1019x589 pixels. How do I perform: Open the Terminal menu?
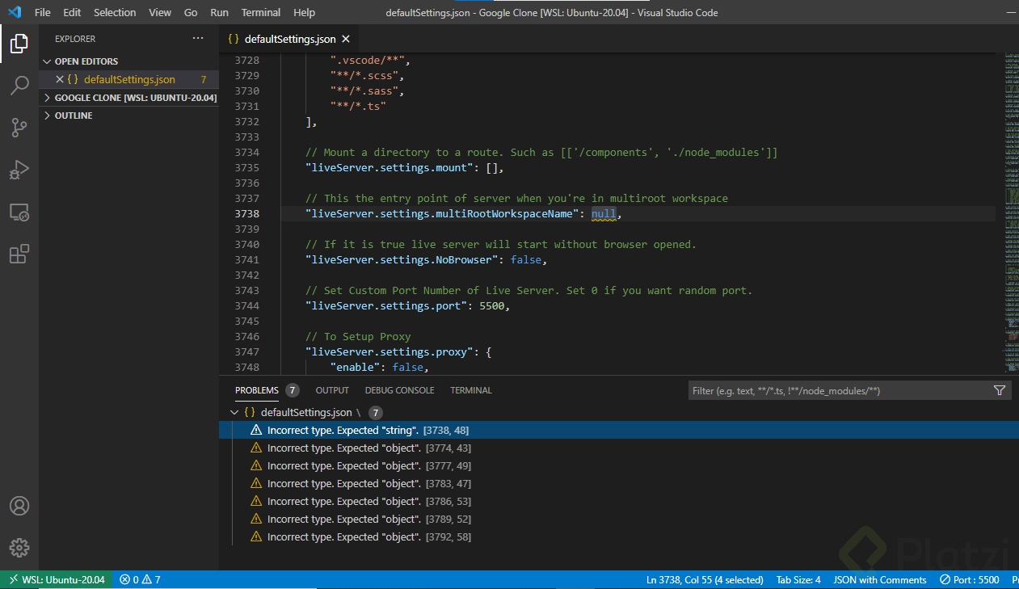click(261, 12)
